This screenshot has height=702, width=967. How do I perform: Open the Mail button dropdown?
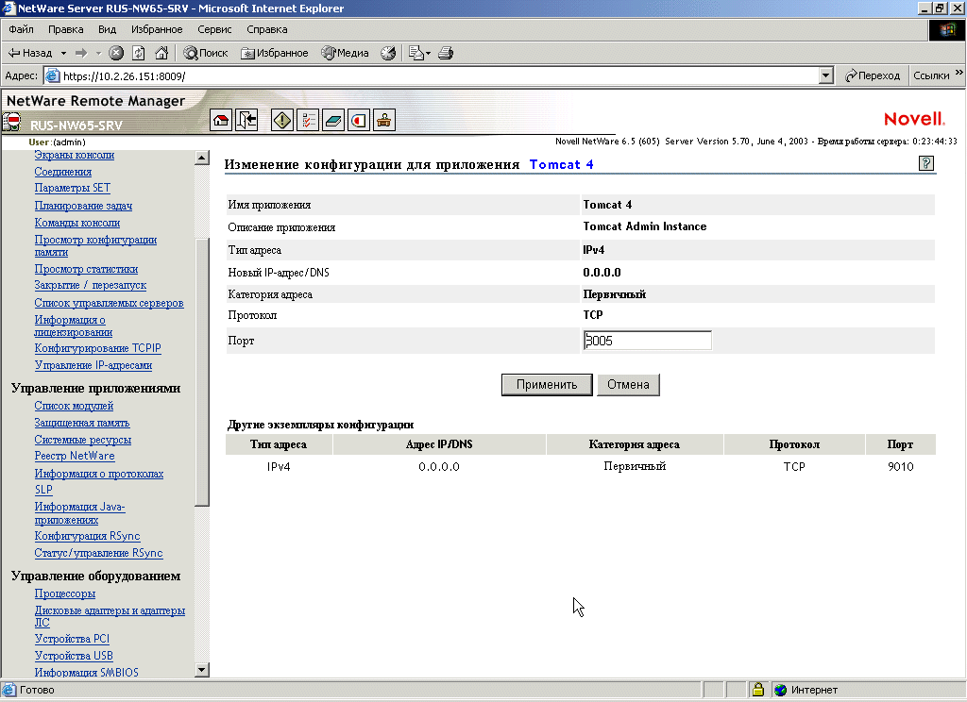[x=426, y=53]
